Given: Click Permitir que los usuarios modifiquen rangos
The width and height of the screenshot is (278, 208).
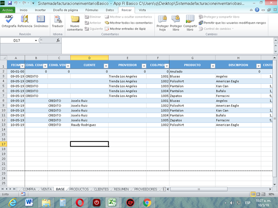Looking at the screenshot, I should 232,22.
